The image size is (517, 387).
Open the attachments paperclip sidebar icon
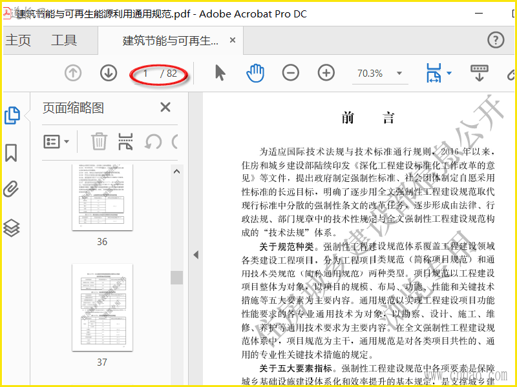[x=11, y=189]
